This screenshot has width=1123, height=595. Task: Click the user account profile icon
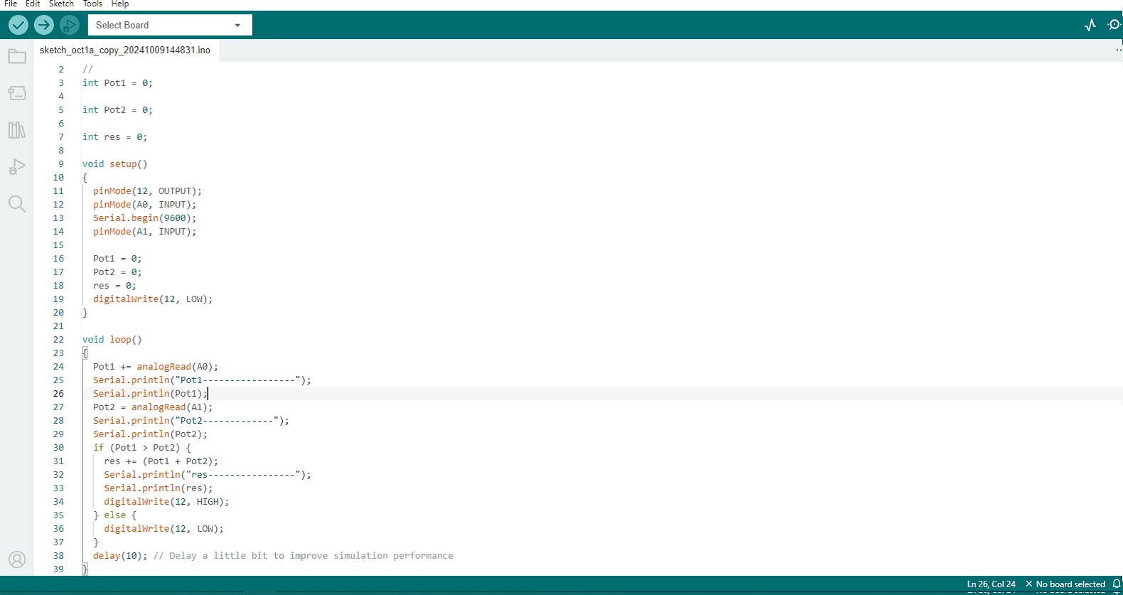tap(17, 559)
